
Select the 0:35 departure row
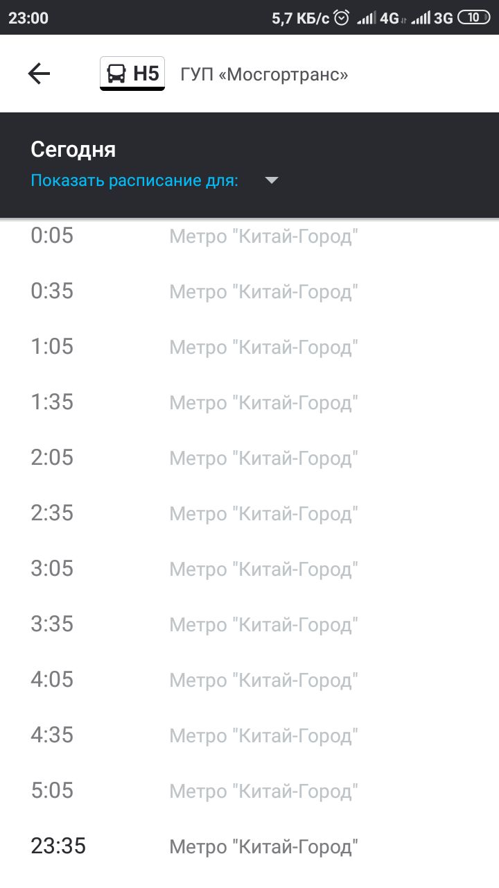coord(249,291)
